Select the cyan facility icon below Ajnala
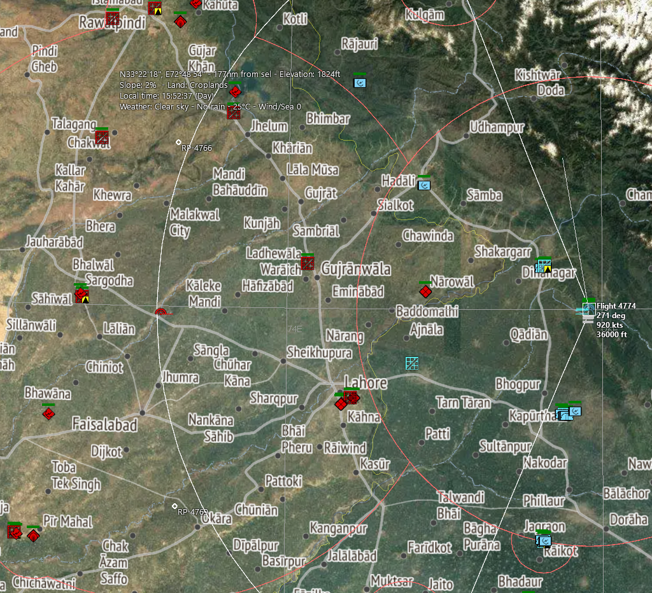The height and width of the screenshot is (593, 652). tap(412, 363)
